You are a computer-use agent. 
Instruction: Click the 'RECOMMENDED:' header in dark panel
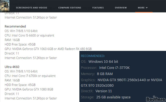point(93,56)
